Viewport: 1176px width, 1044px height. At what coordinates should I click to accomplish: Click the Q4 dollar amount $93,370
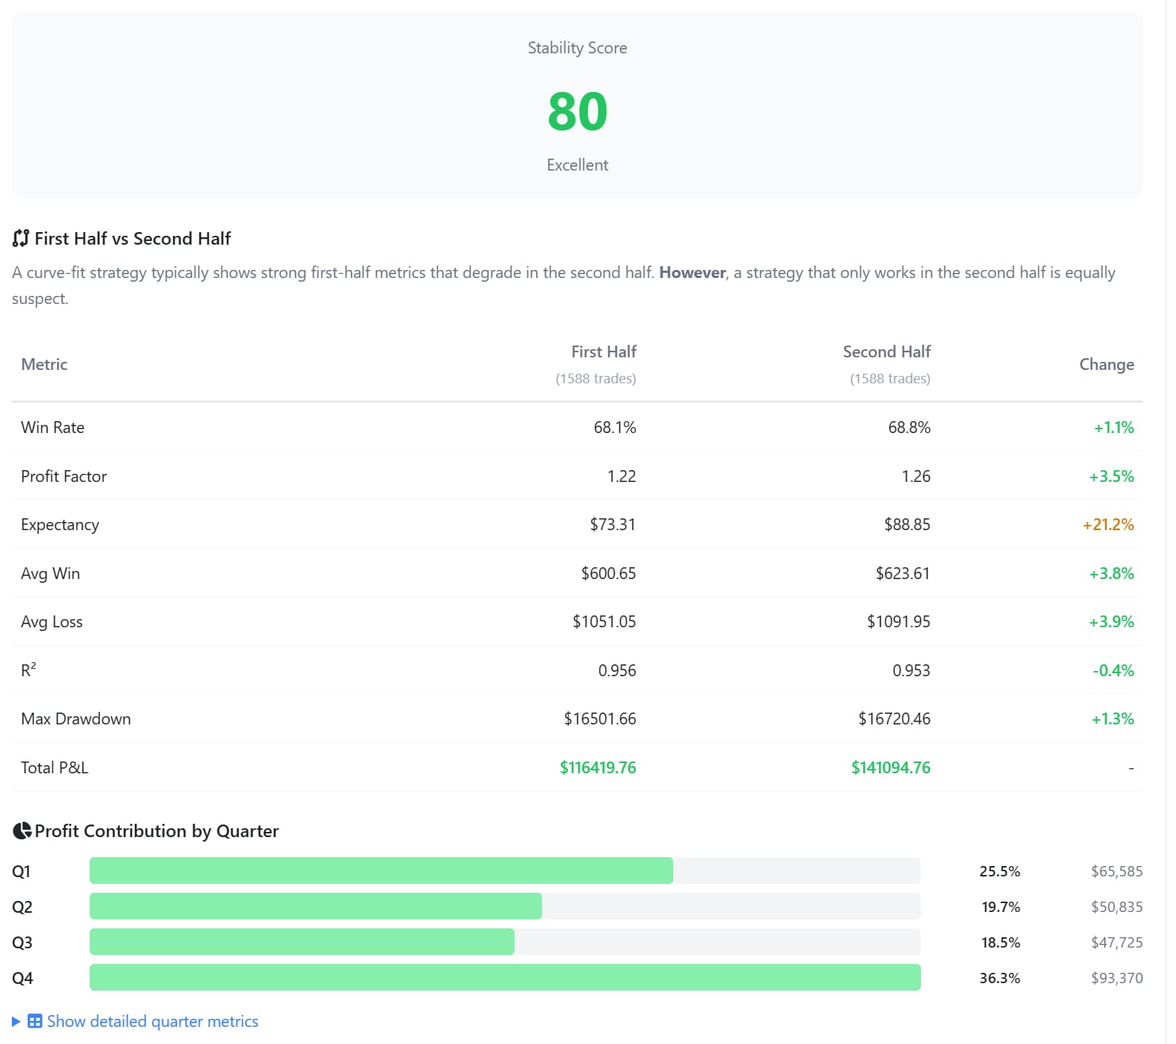(x=1116, y=978)
